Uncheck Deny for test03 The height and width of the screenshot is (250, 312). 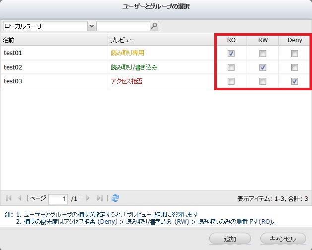(295, 81)
